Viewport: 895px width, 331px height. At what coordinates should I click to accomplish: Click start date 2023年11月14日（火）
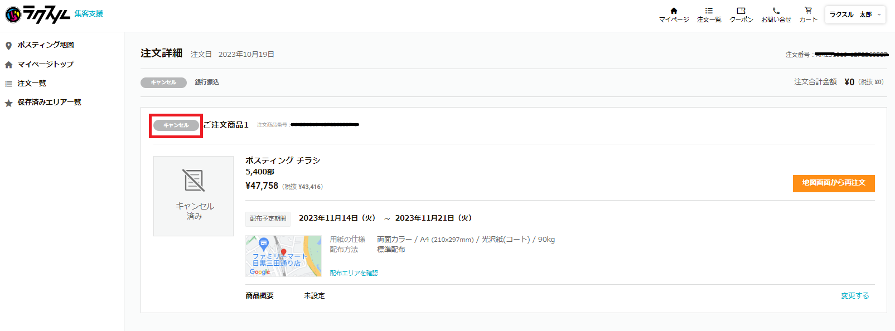click(337, 218)
